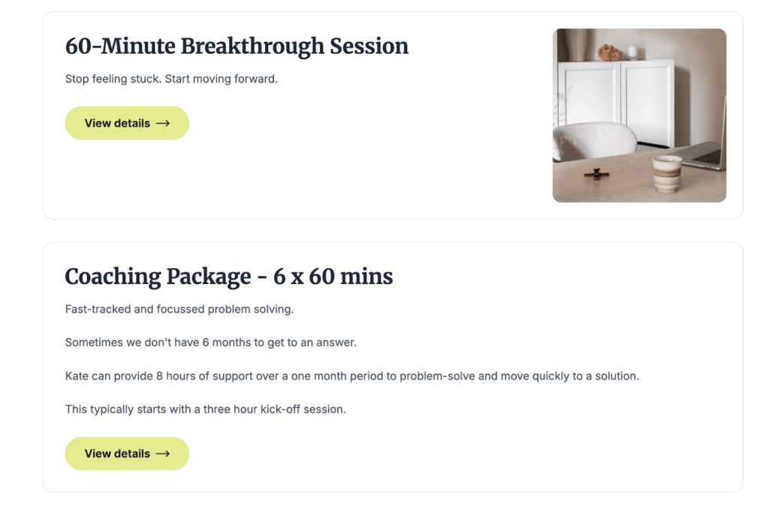Click the empty space between the two cards

point(384,229)
